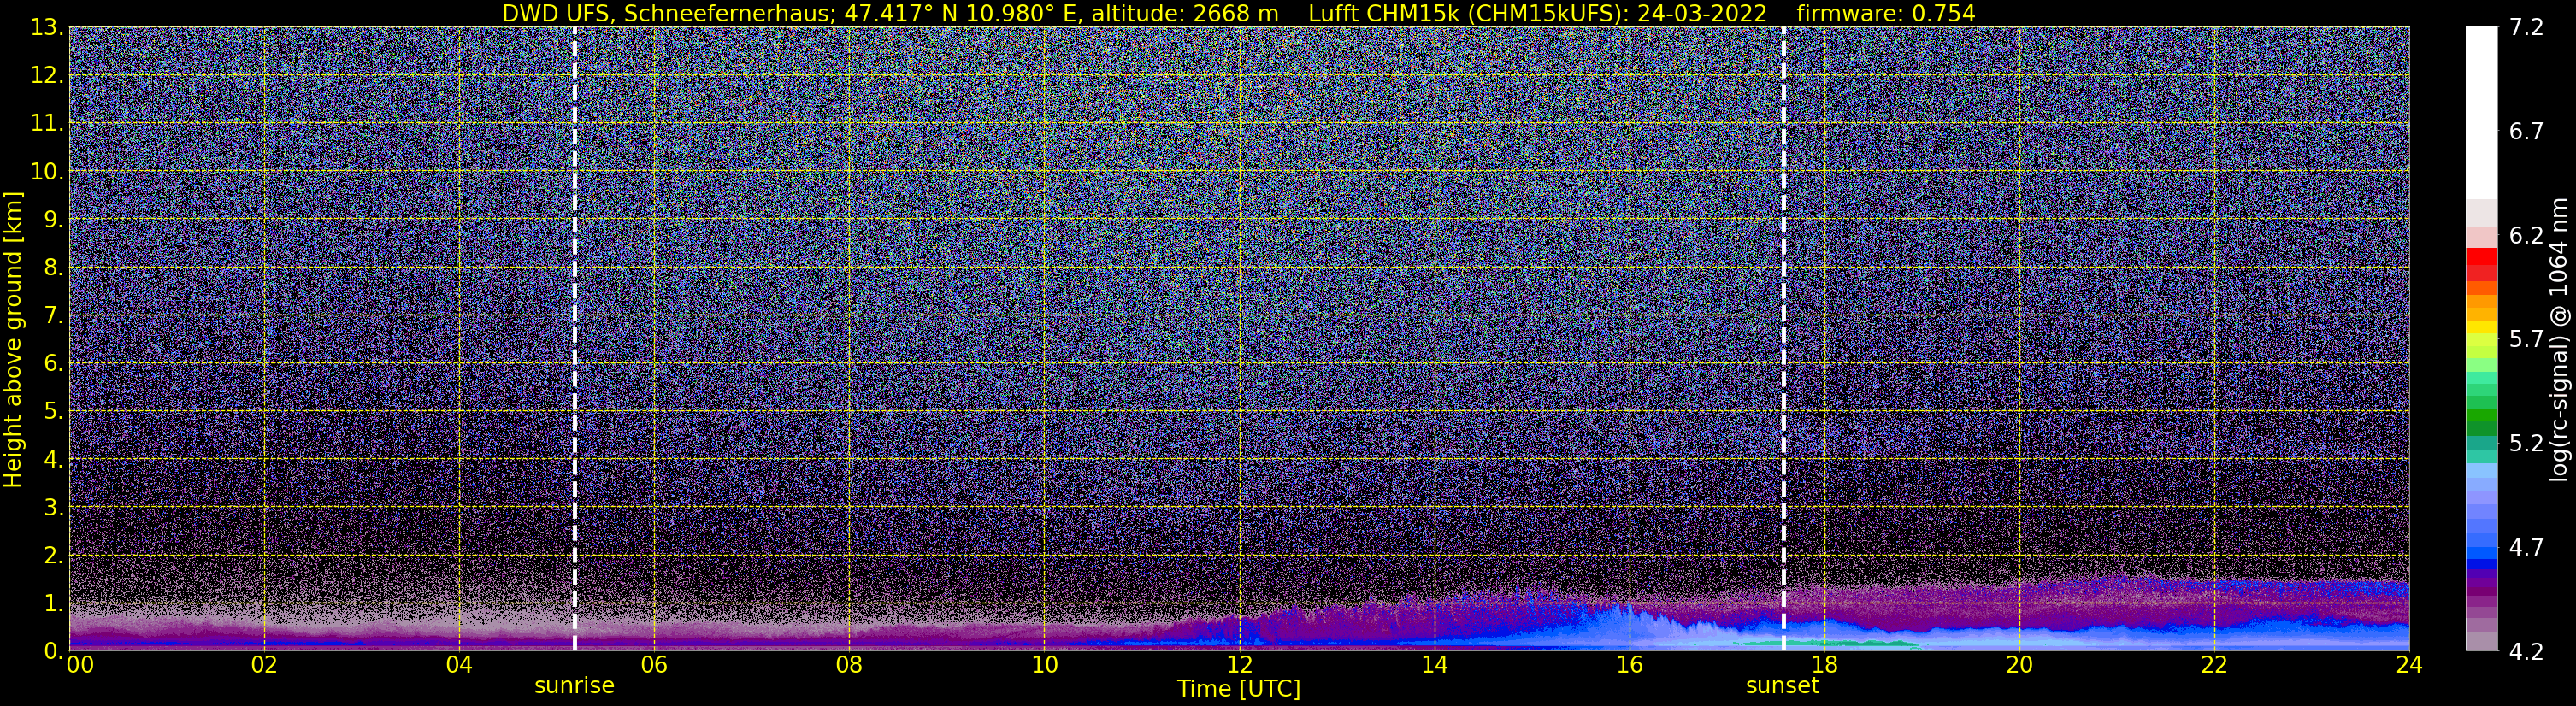Click the date '24-03-2022' in title
2576x706 pixels.
click(x=1703, y=14)
